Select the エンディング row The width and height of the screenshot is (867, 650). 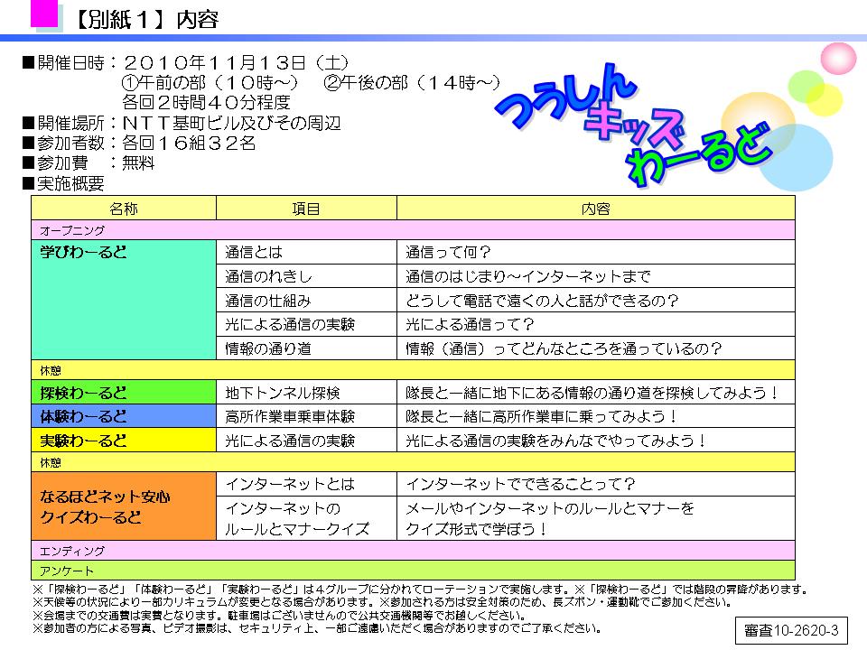[413, 551]
